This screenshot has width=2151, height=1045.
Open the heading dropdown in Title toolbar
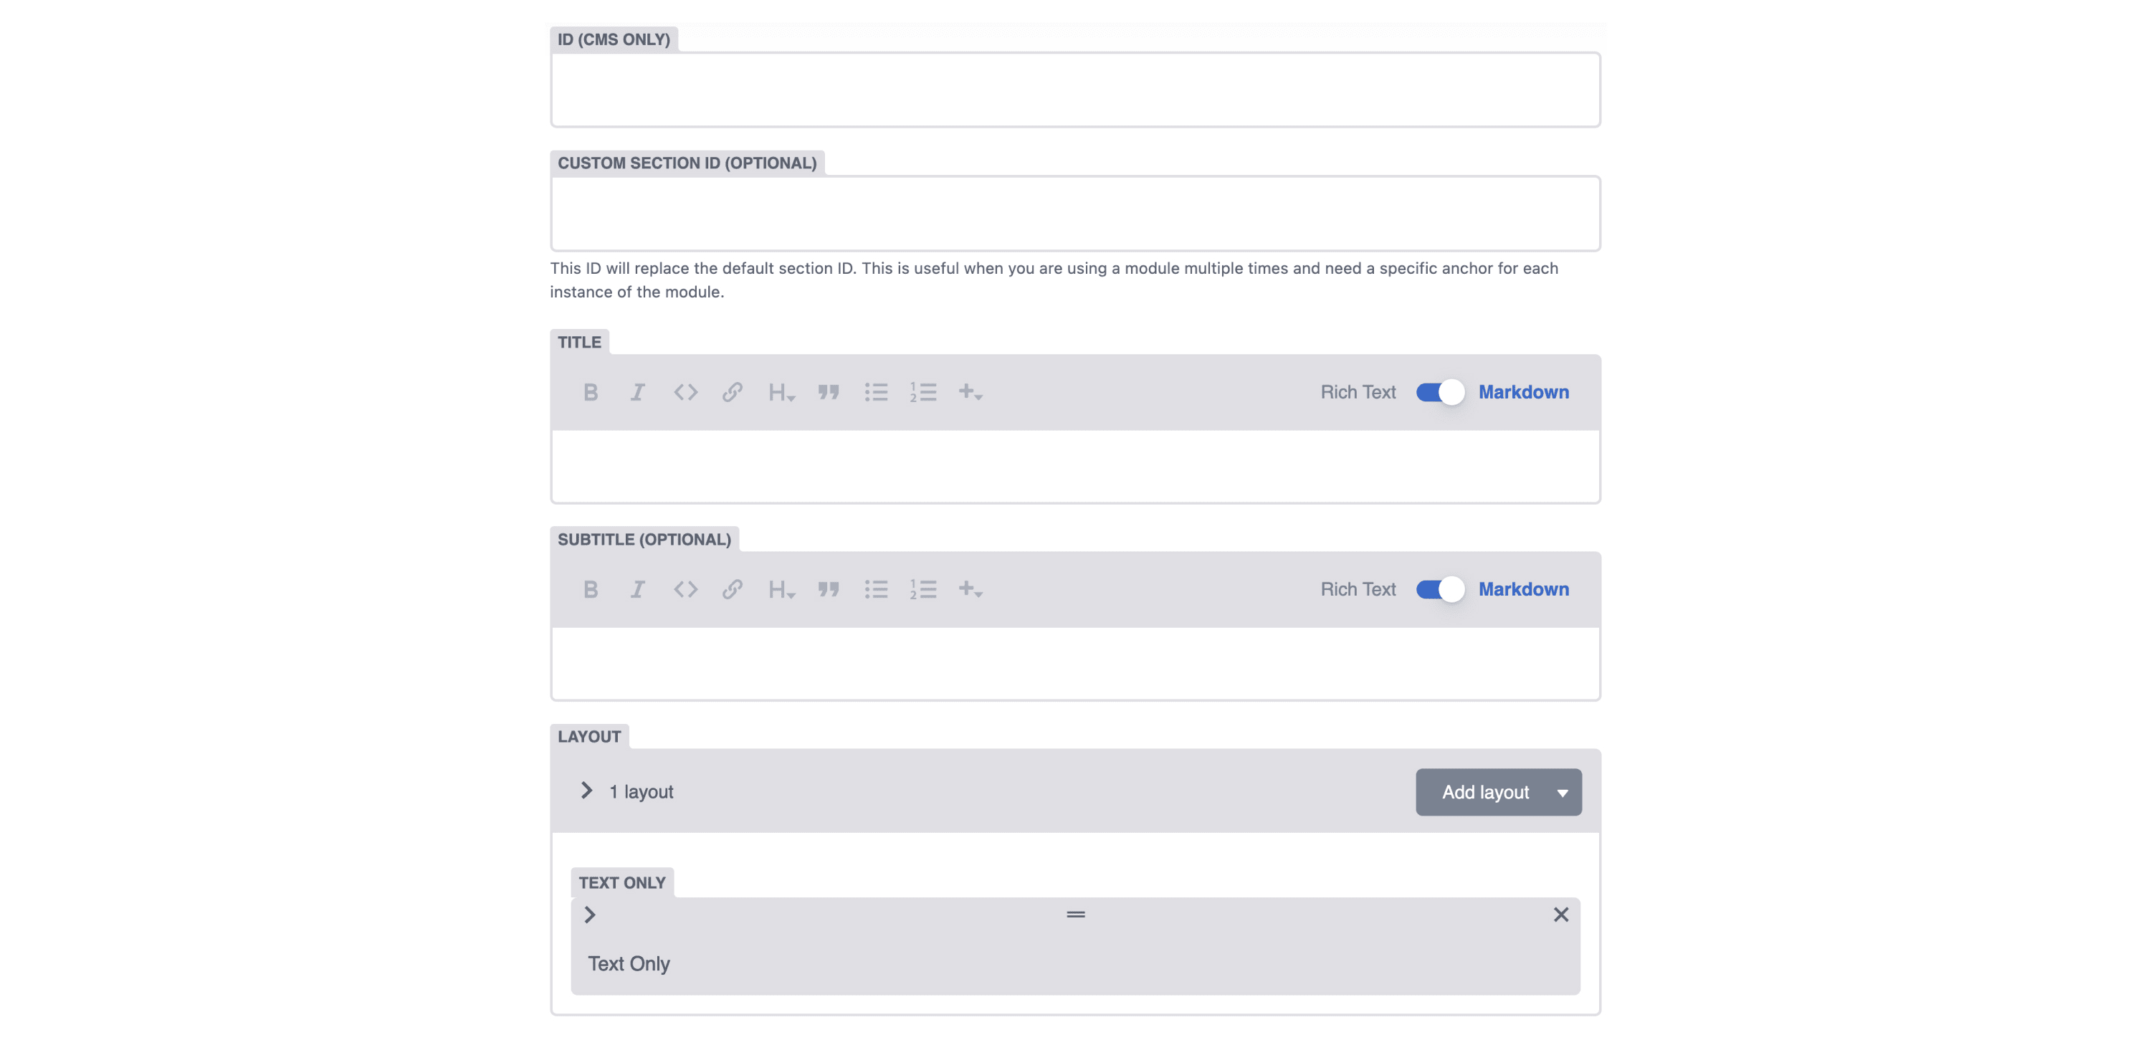[x=781, y=392]
